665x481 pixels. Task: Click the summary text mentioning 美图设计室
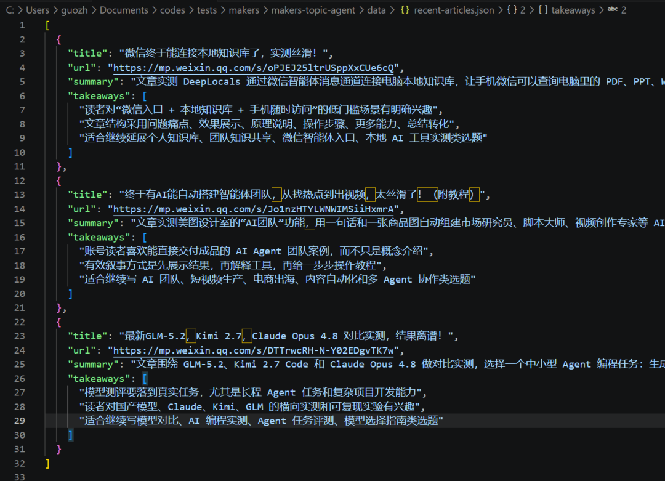398,223
